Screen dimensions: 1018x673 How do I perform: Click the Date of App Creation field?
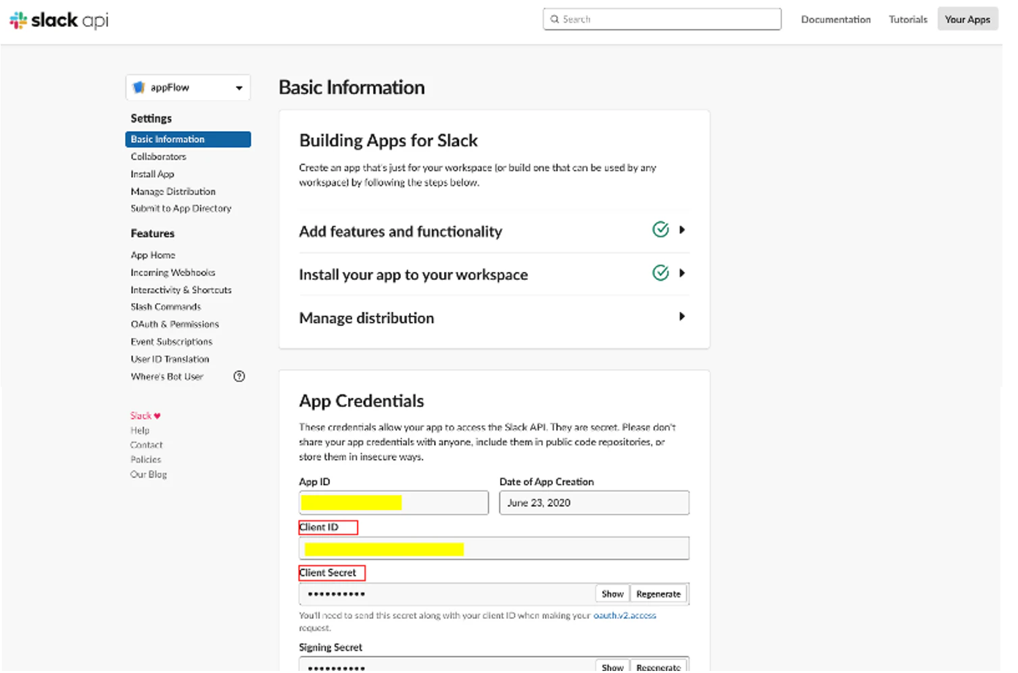(x=594, y=503)
